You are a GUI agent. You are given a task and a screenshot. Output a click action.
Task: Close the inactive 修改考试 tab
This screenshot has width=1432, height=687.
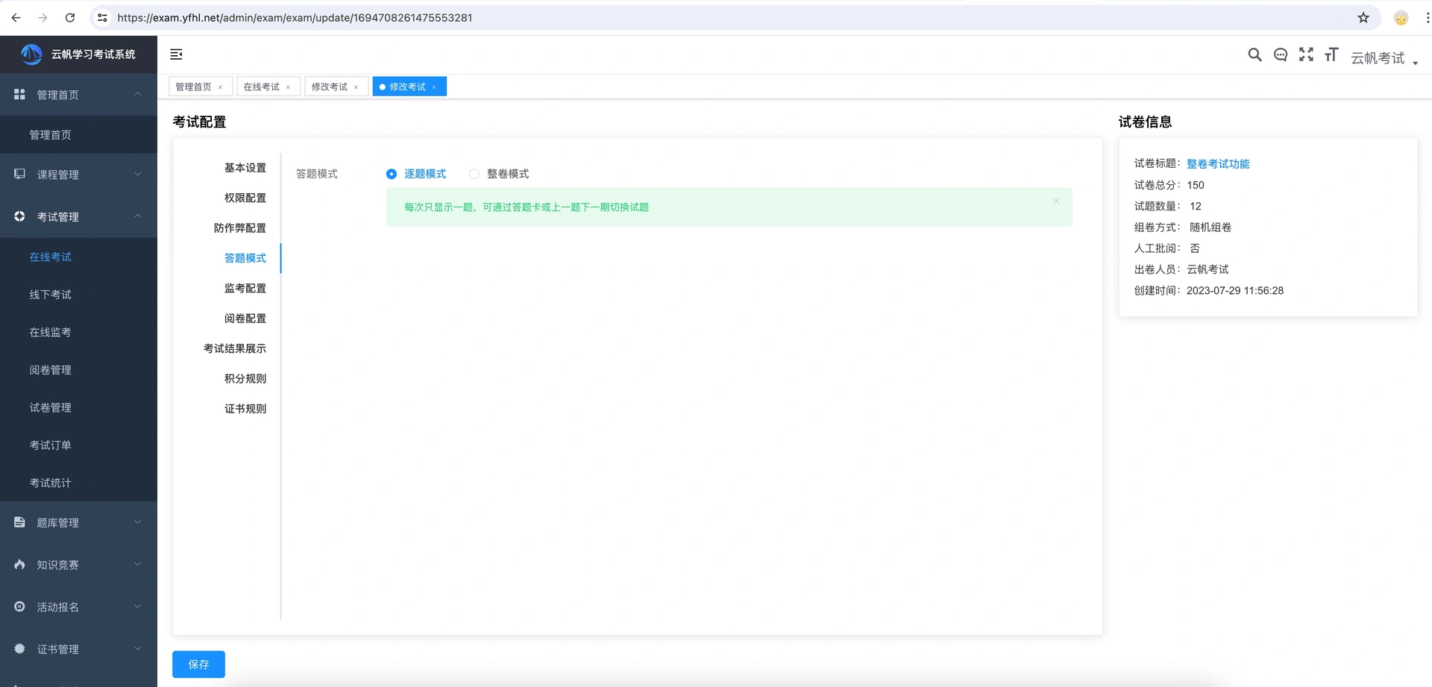(356, 87)
